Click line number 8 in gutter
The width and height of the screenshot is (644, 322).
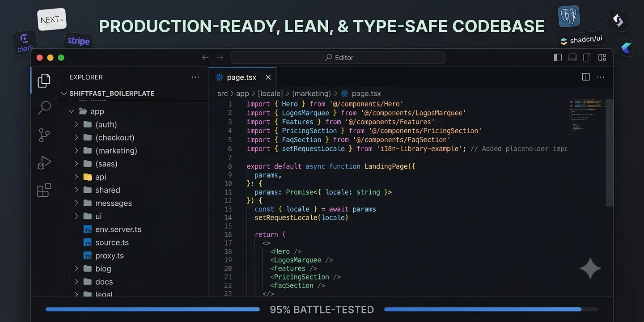point(230,166)
